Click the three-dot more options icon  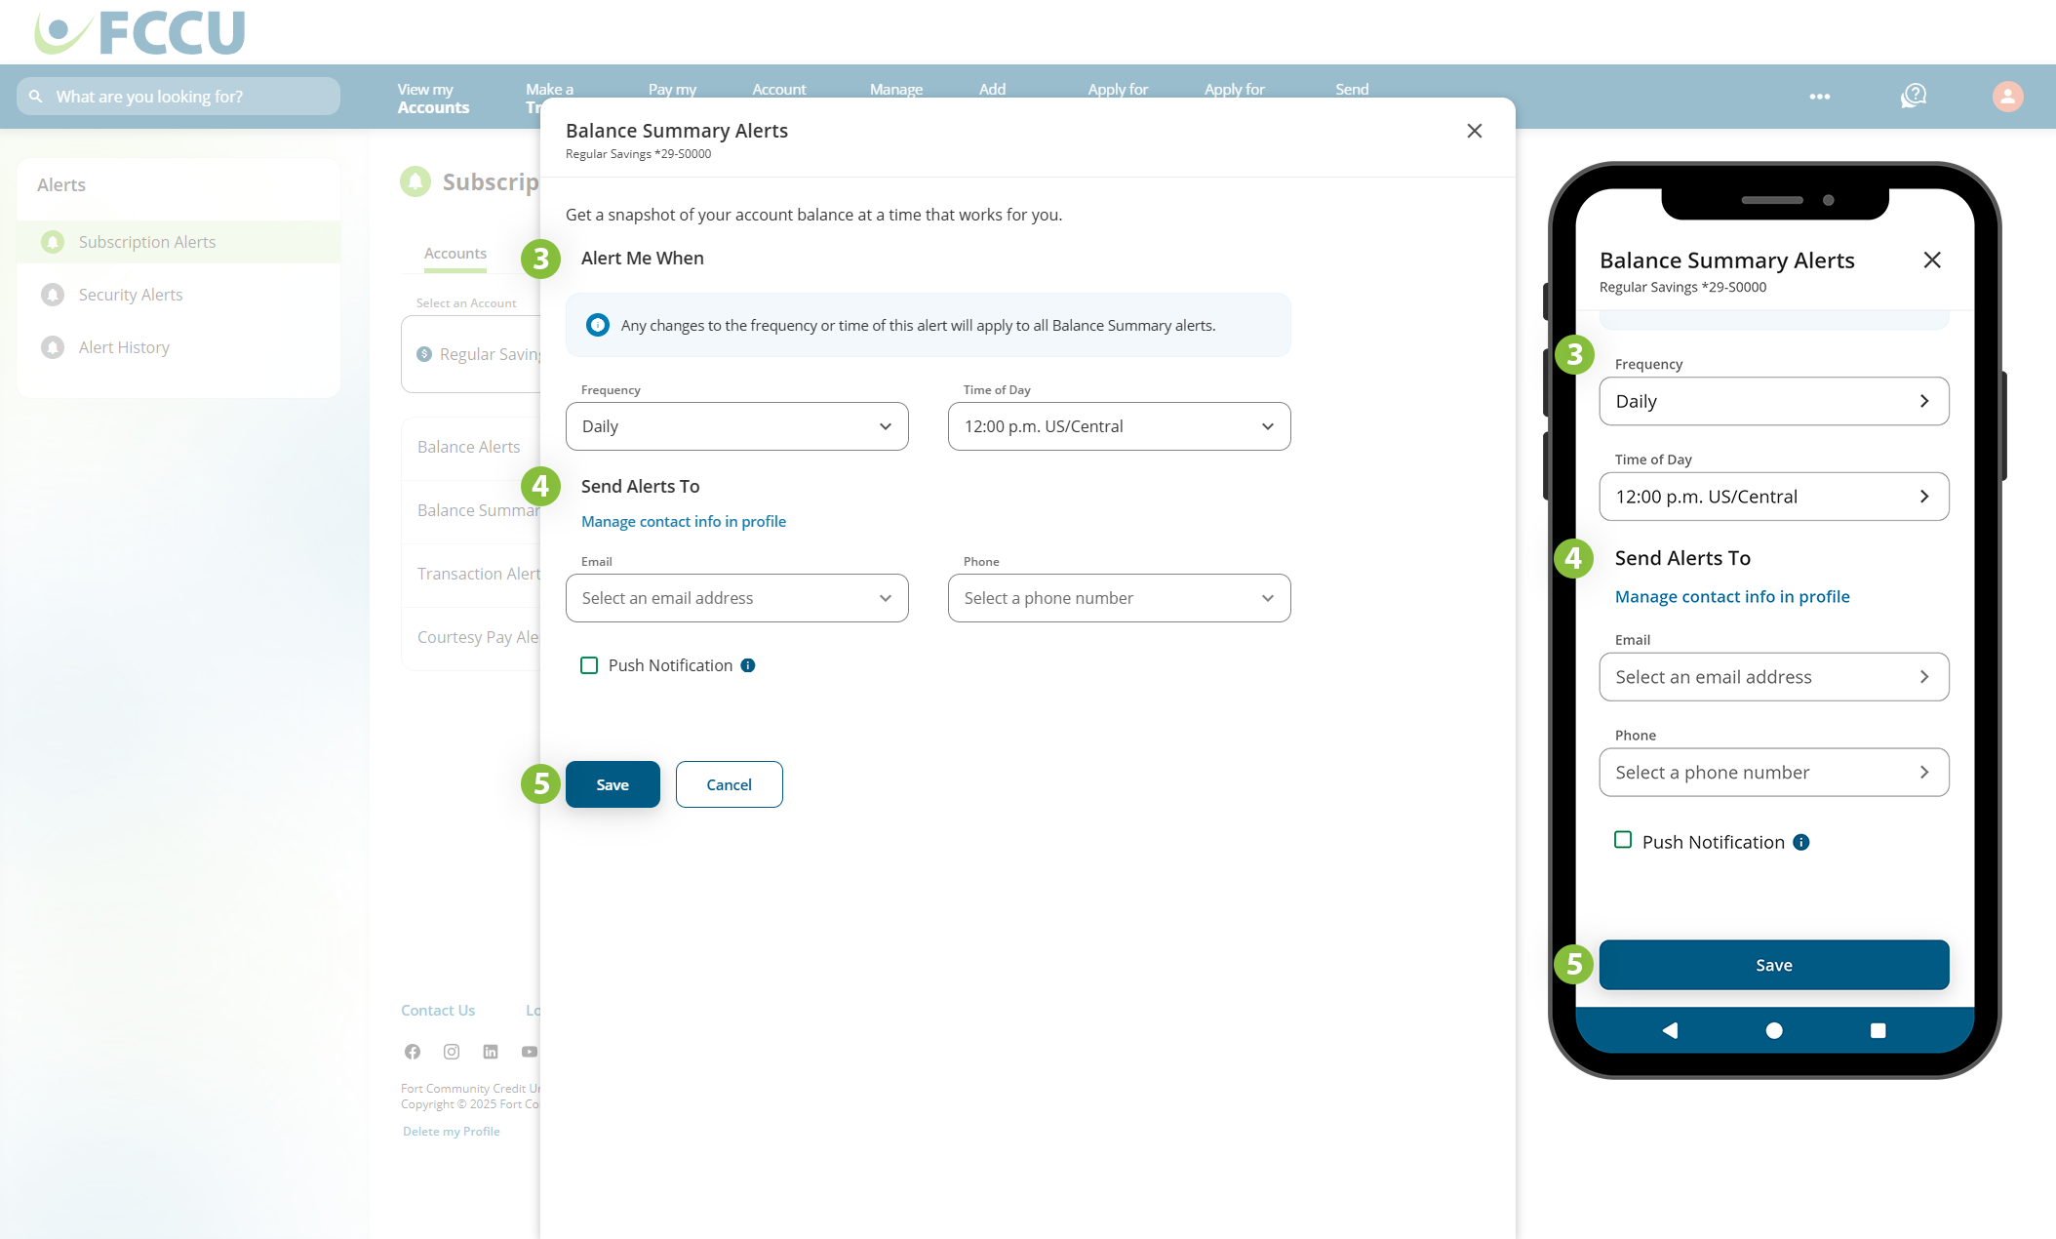tap(1819, 97)
